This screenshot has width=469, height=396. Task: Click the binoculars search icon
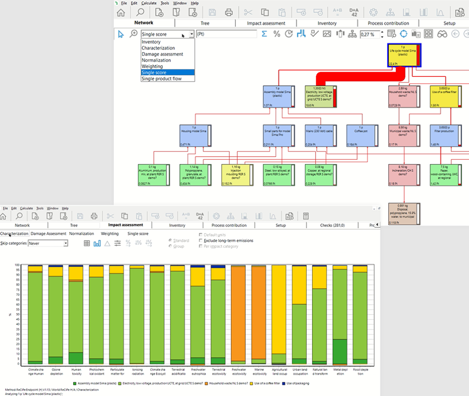tap(442, 34)
